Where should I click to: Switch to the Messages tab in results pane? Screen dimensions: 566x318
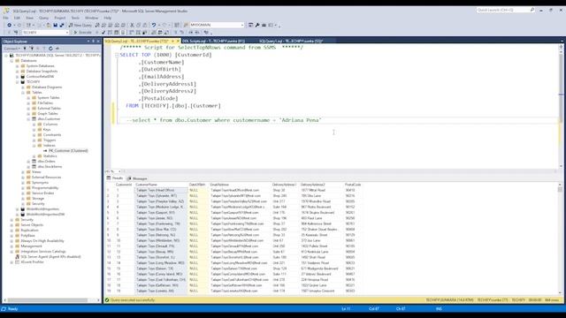tap(137, 178)
